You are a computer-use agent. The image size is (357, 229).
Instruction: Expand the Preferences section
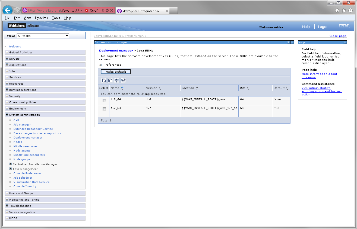(100, 65)
